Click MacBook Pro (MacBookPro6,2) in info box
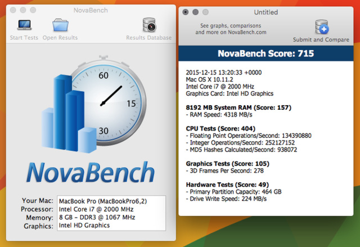 click(103, 201)
